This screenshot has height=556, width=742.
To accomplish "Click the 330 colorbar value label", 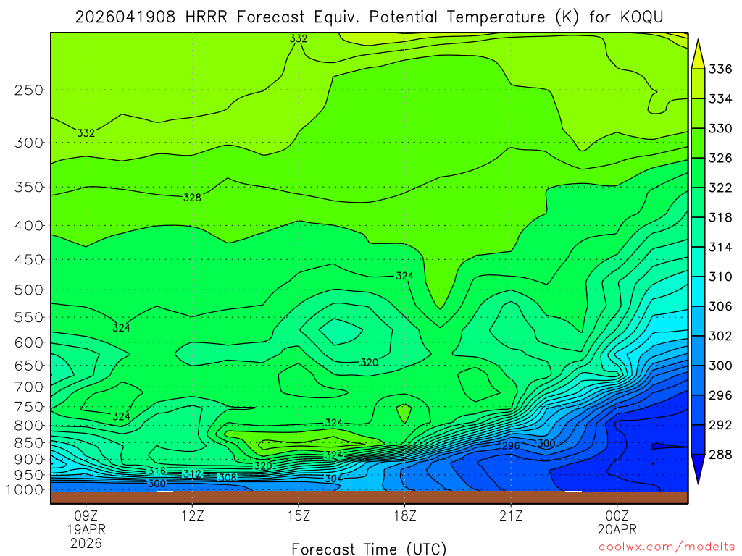I will coord(720,129).
